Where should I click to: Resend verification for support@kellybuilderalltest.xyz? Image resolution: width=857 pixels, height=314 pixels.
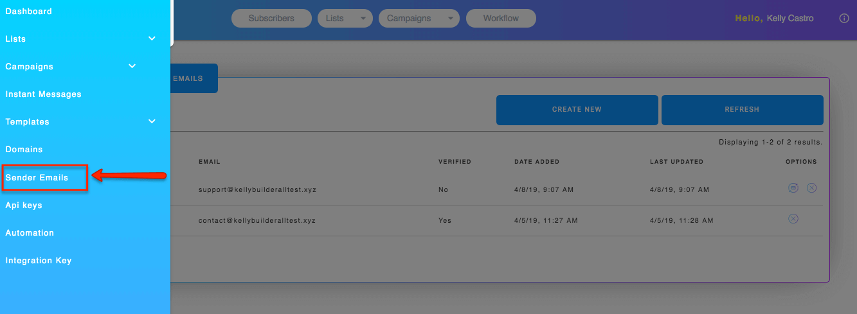(x=793, y=188)
